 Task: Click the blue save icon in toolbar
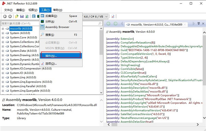tap(22, 16)
